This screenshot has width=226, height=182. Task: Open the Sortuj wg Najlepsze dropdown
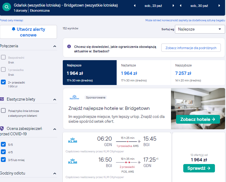(200, 29)
